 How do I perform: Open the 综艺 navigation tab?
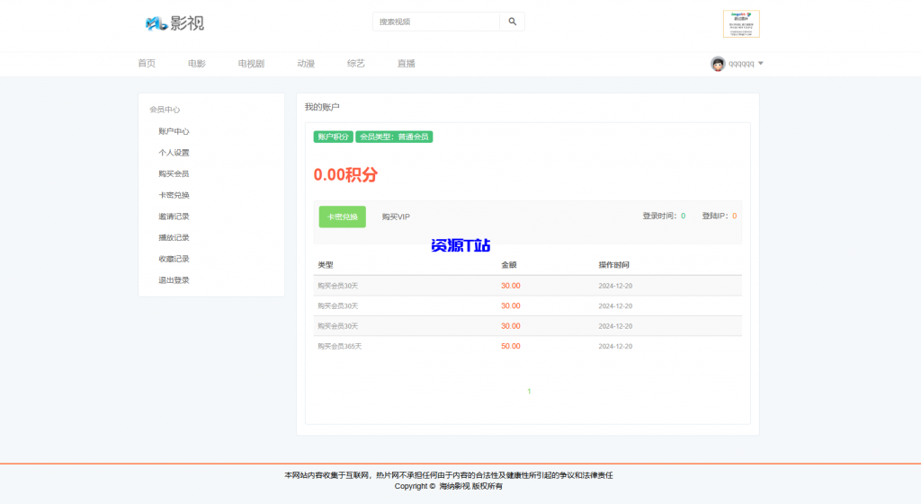356,64
